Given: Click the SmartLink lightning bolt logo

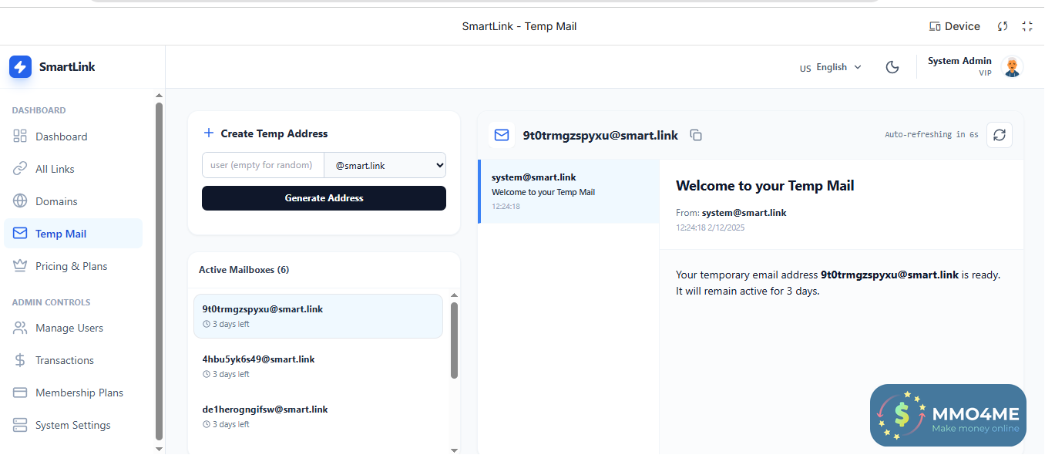Looking at the screenshot, I should pos(20,66).
